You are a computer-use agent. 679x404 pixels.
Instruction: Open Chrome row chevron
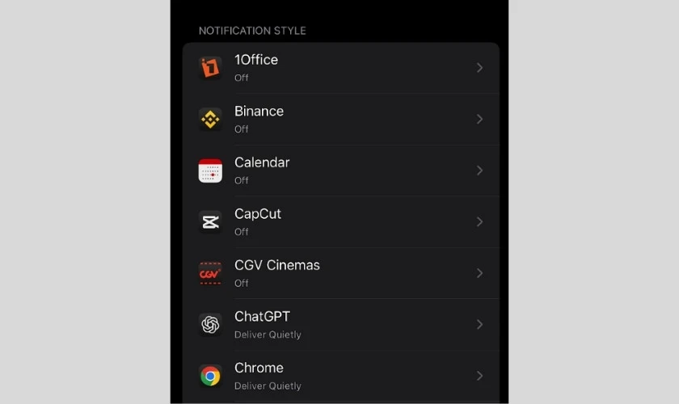click(479, 376)
